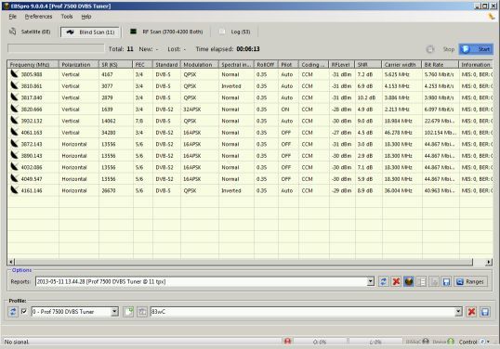Image resolution: width=500 pixels, height=349 pixels.
Task: Sort by Modulation column header
Action: 200,65
